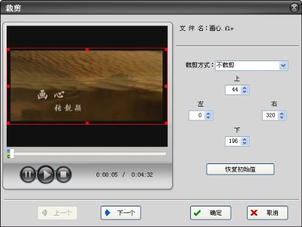This screenshot has width=302, height=227.
Task: Select the bottom-middle crop handle
Action: [87, 123]
